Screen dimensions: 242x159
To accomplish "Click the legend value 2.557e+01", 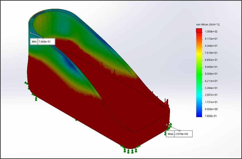I will (211, 95).
